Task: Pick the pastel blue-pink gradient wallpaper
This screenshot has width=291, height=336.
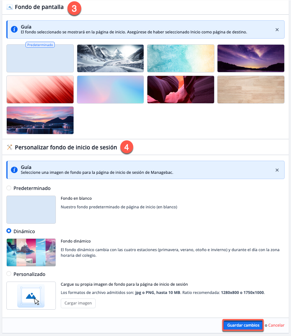Action: pyautogui.click(x=110, y=89)
